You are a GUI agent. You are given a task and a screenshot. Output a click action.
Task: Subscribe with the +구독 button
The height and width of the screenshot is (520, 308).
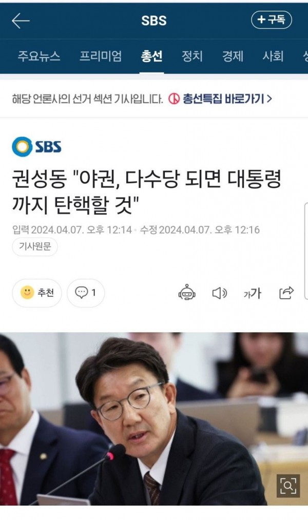[x=271, y=20]
